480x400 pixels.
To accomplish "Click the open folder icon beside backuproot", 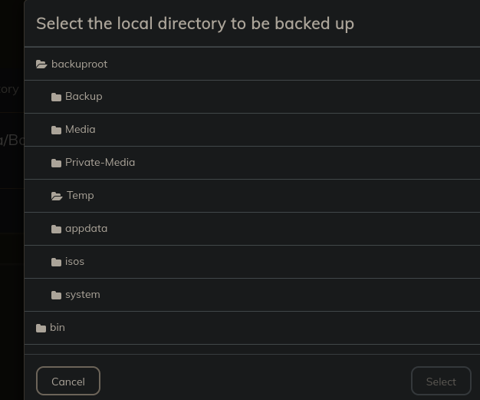I will pos(41,64).
